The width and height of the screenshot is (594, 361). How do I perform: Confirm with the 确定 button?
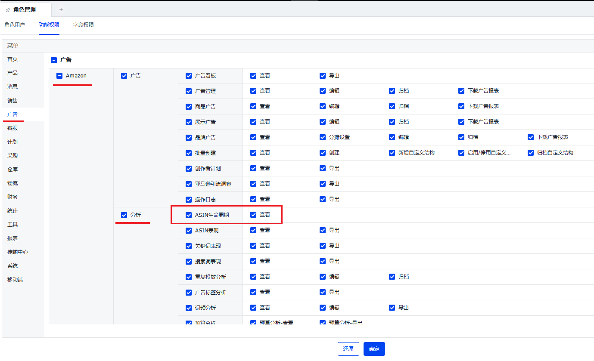coord(374,349)
